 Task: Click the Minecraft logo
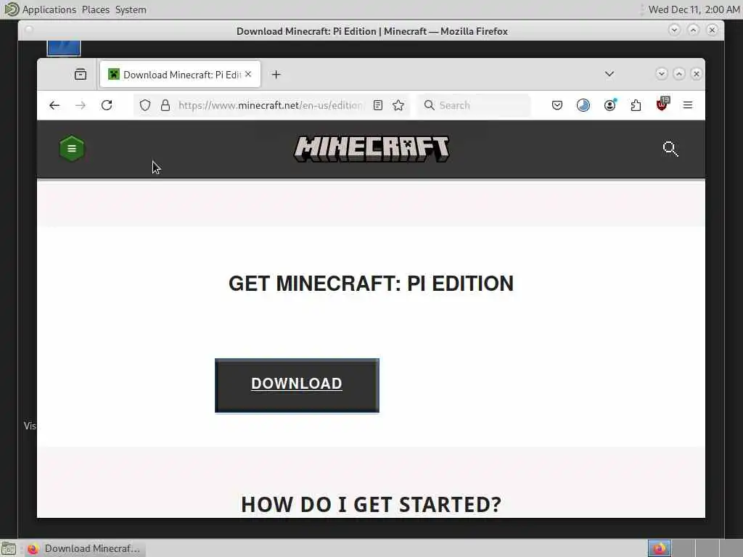click(371, 149)
